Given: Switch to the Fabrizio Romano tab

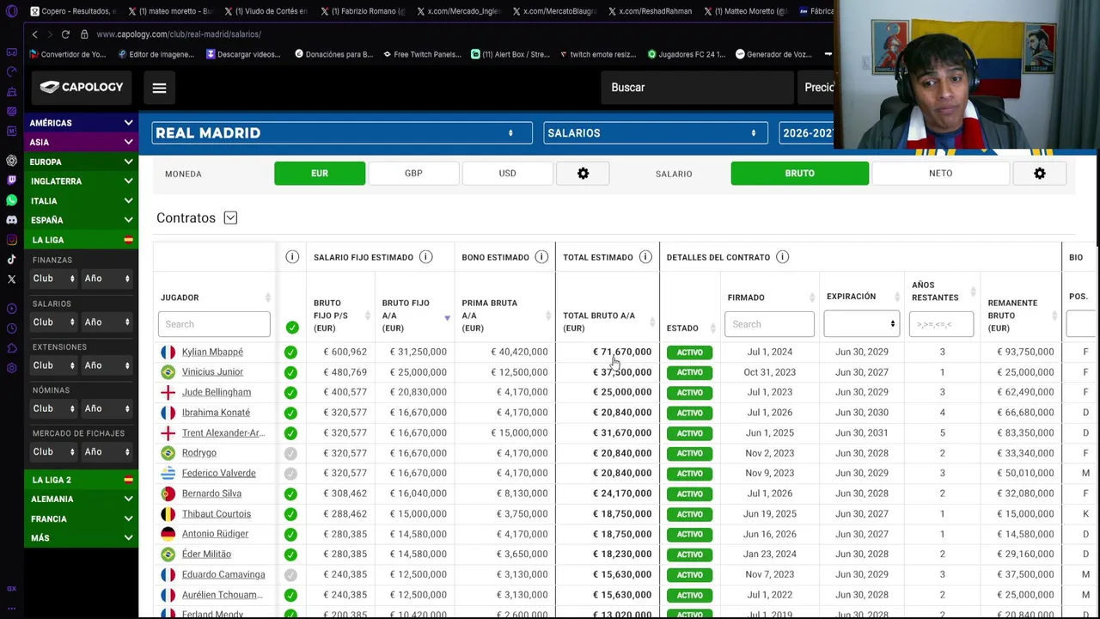Looking at the screenshot, I should click(x=364, y=11).
